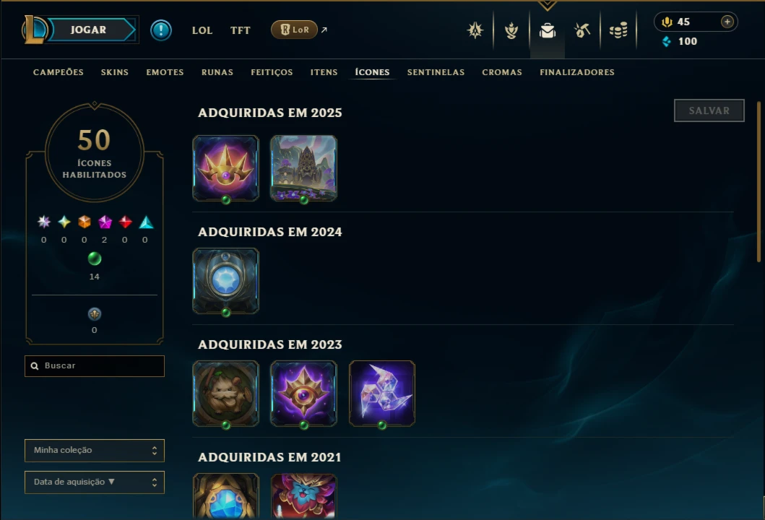The width and height of the screenshot is (765, 520).
Task: Click the League logo emblem
Action: tap(35, 30)
